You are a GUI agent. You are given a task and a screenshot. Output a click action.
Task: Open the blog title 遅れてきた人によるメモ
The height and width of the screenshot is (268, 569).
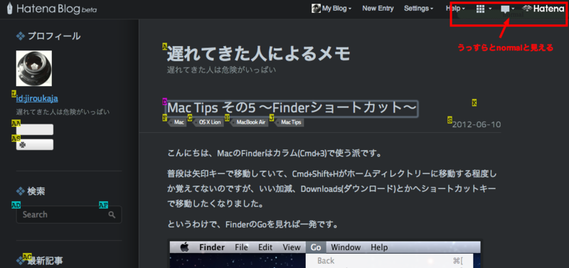[259, 54]
